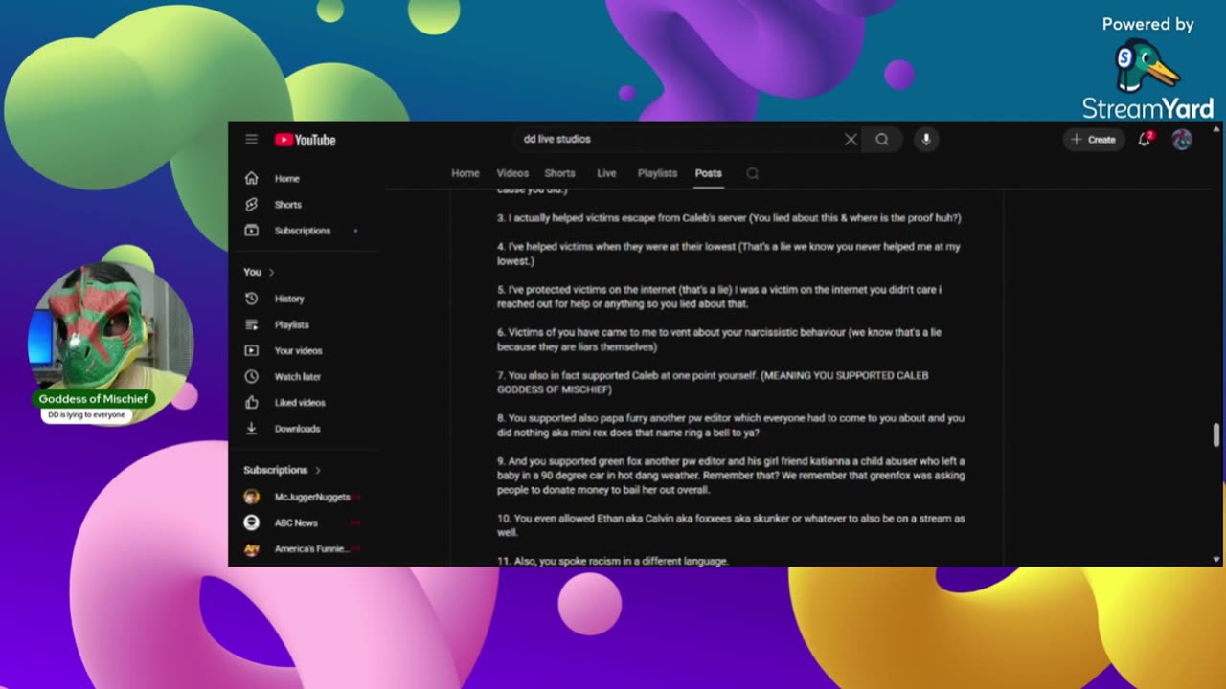The width and height of the screenshot is (1226, 689).
Task: Click post line '10. You even allowed Ethan'
Action: [x=731, y=525]
